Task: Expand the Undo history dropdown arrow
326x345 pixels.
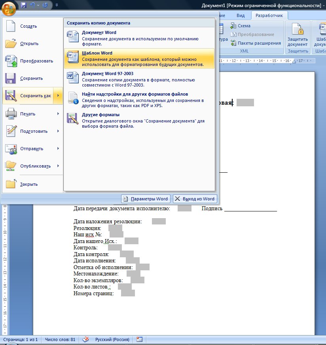Action: [x=38, y=5]
